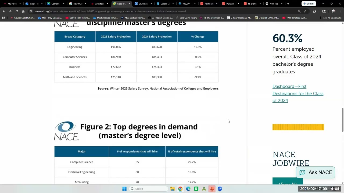This screenshot has height=193, width=344.
Task: Reload the NACE web page
Action: [17, 11]
